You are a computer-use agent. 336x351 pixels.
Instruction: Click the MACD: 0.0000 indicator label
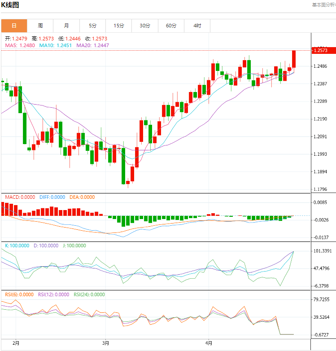click(x=20, y=197)
